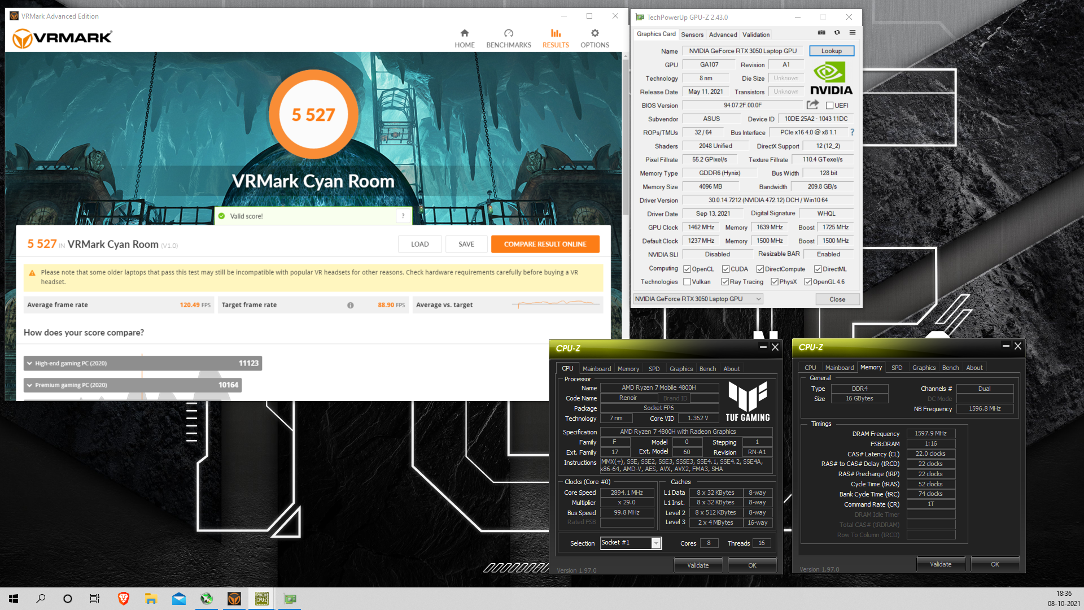
Task: Click the Driver Version field in GPU-Z
Action: point(768,200)
